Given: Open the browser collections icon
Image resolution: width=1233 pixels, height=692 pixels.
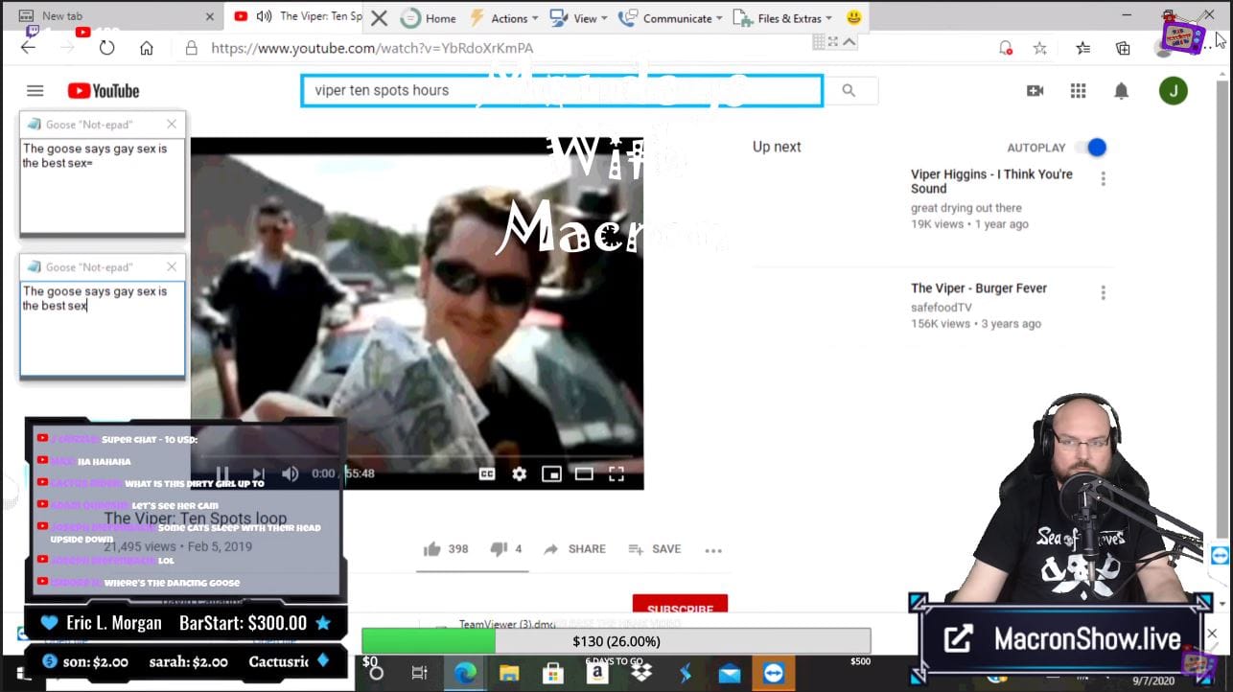Looking at the screenshot, I should [x=1123, y=48].
